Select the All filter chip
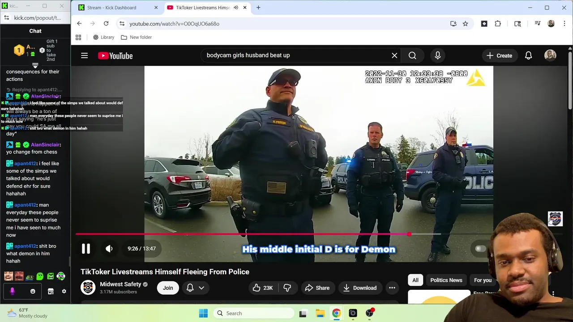573x322 pixels. point(415,280)
